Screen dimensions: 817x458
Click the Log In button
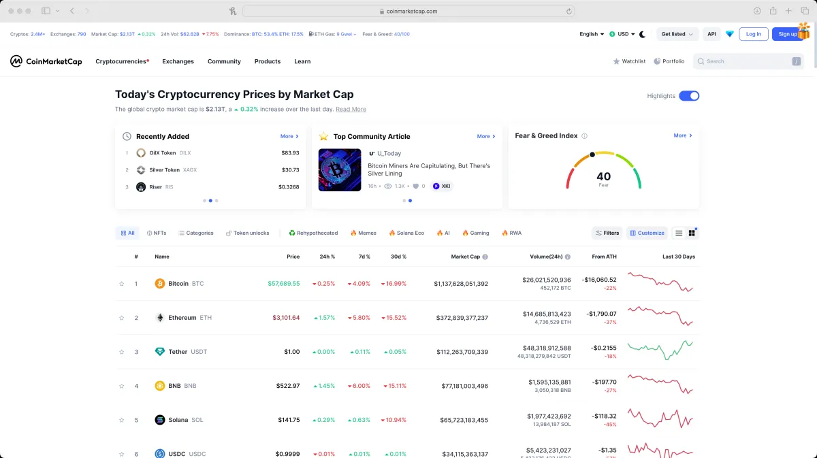point(754,34)
